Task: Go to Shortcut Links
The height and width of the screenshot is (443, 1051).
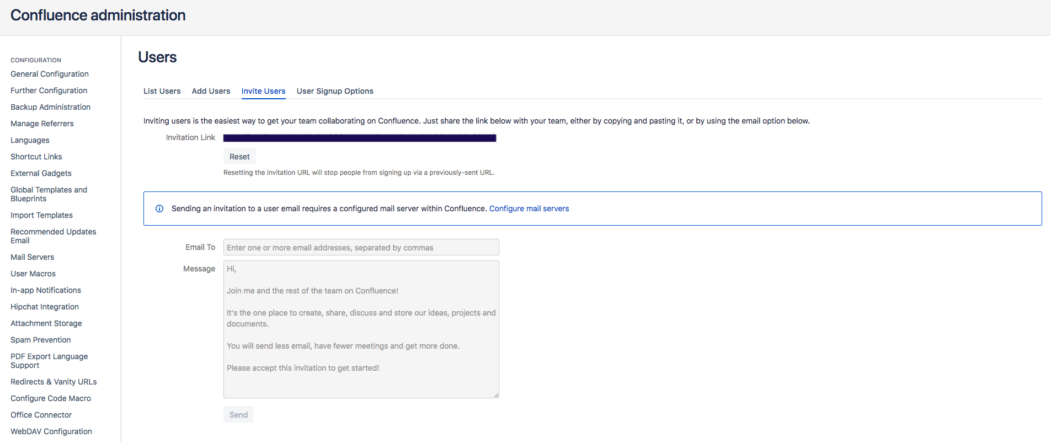Action: tap(36, 157)
